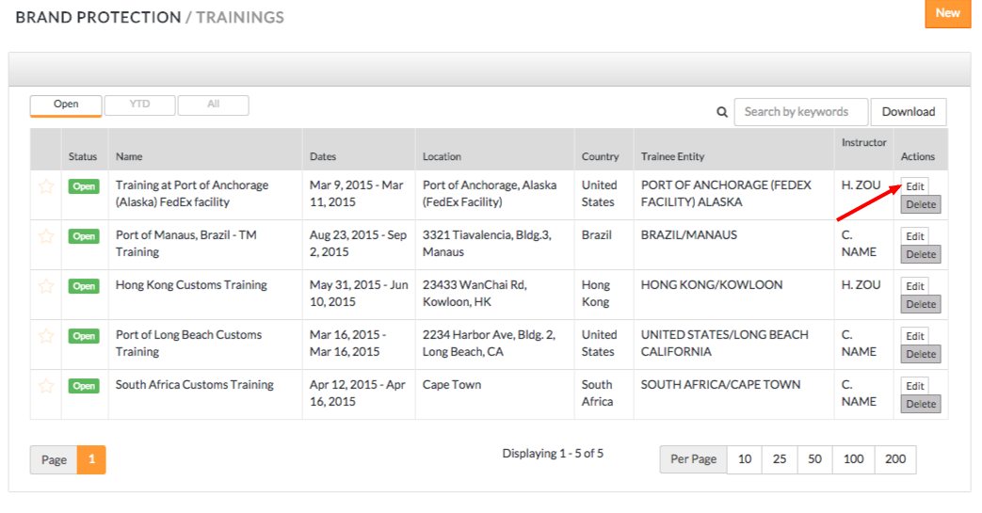982x513 pixels.
Task: Edit the Hong Kong Customs Training
Action: click(x=914, y=286)
